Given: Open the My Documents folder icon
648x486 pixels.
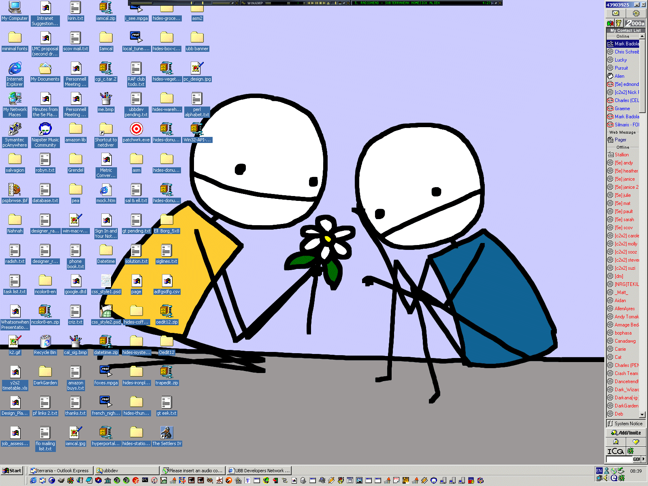Looking at the screenshot, I should pos(45,72).
